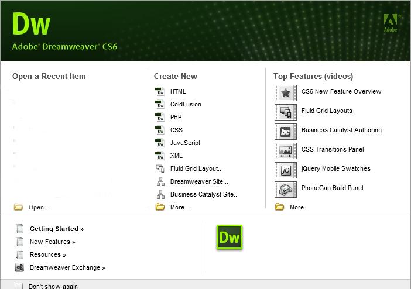Create a new XML file
The image size is (411, 289).
[x=176, y=156]
